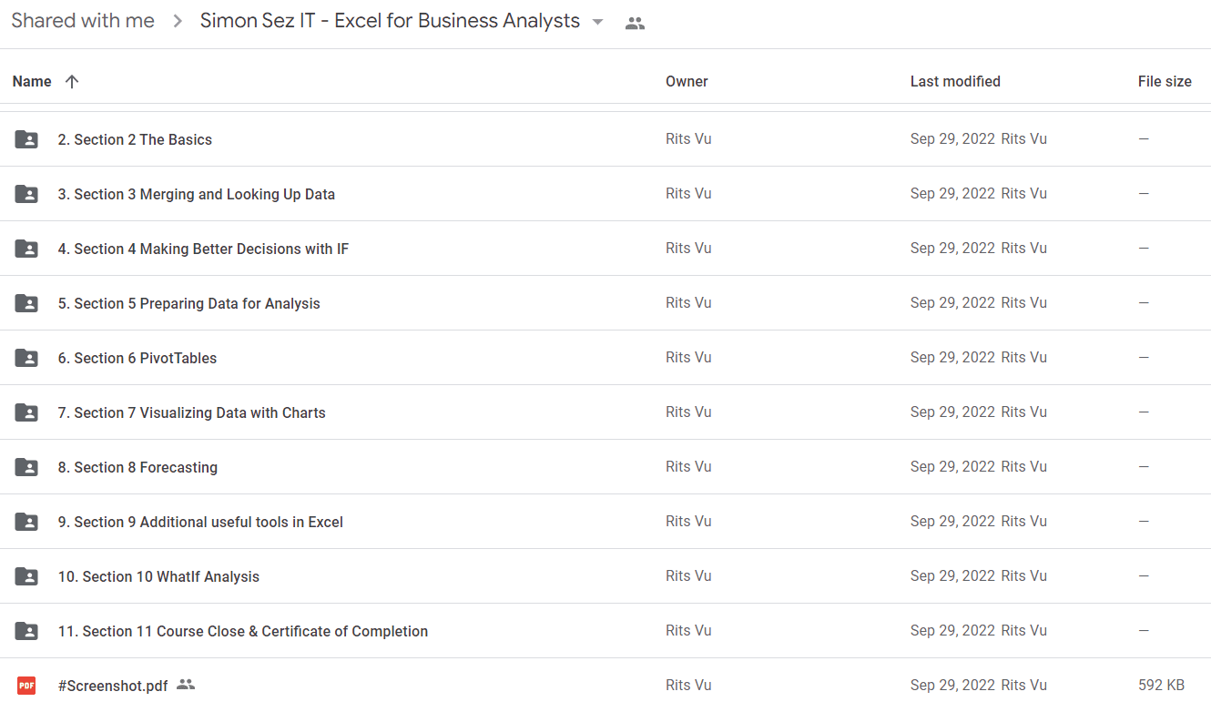Open Section 7 Visualizing Data with Charts
Screen dimensions: 1211x712
(191, 412)
